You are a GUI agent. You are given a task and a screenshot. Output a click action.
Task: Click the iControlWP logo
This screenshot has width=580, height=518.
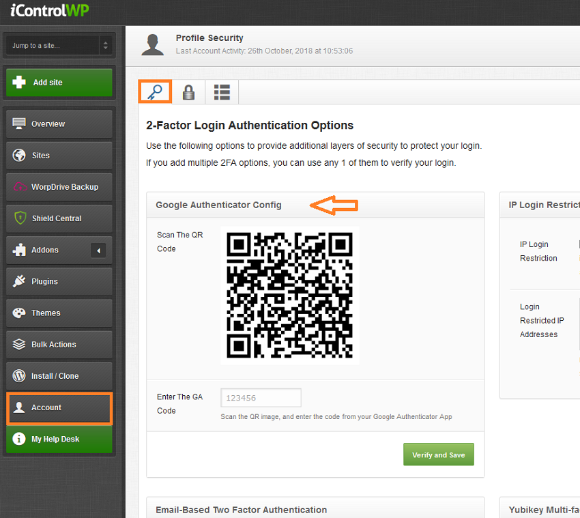48,11
